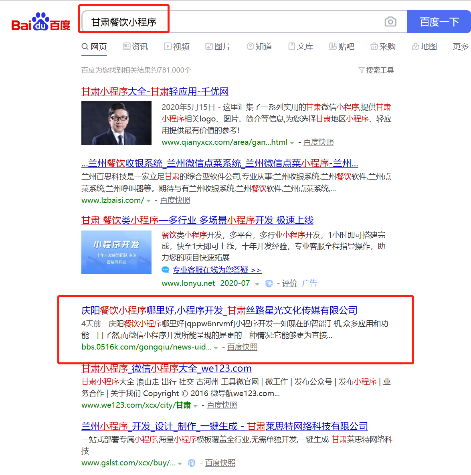Viewport: 471px width, 475px height.
Task: Expand dropdown arrow beside www.lonyu.net 2020-07
Action: point(257,284)
